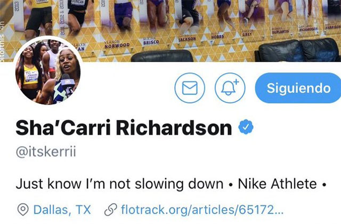
Task: Open the flotrack.org articles link
Action: (202, 210)
